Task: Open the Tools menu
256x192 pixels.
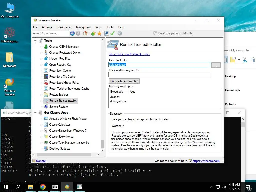Action: (110, 27)
